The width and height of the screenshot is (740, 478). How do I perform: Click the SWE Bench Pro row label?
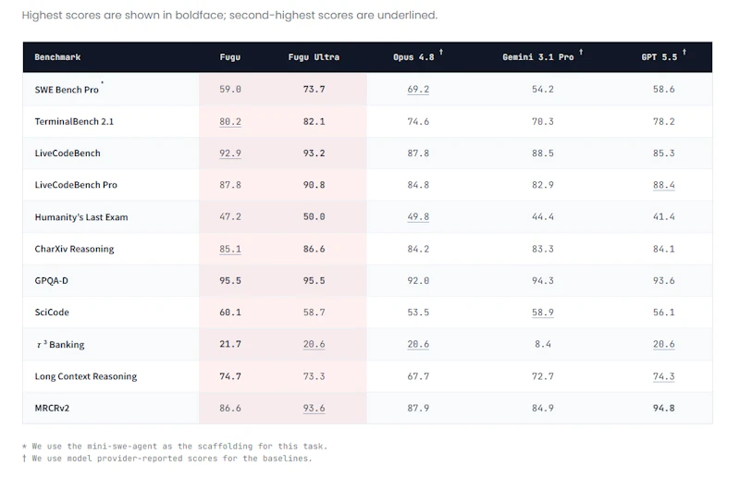(67, 90)
